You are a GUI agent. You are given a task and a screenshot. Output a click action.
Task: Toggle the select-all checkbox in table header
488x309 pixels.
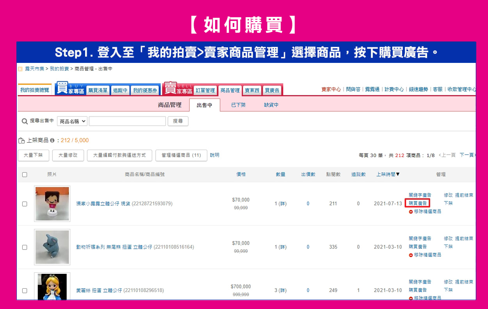25,175
